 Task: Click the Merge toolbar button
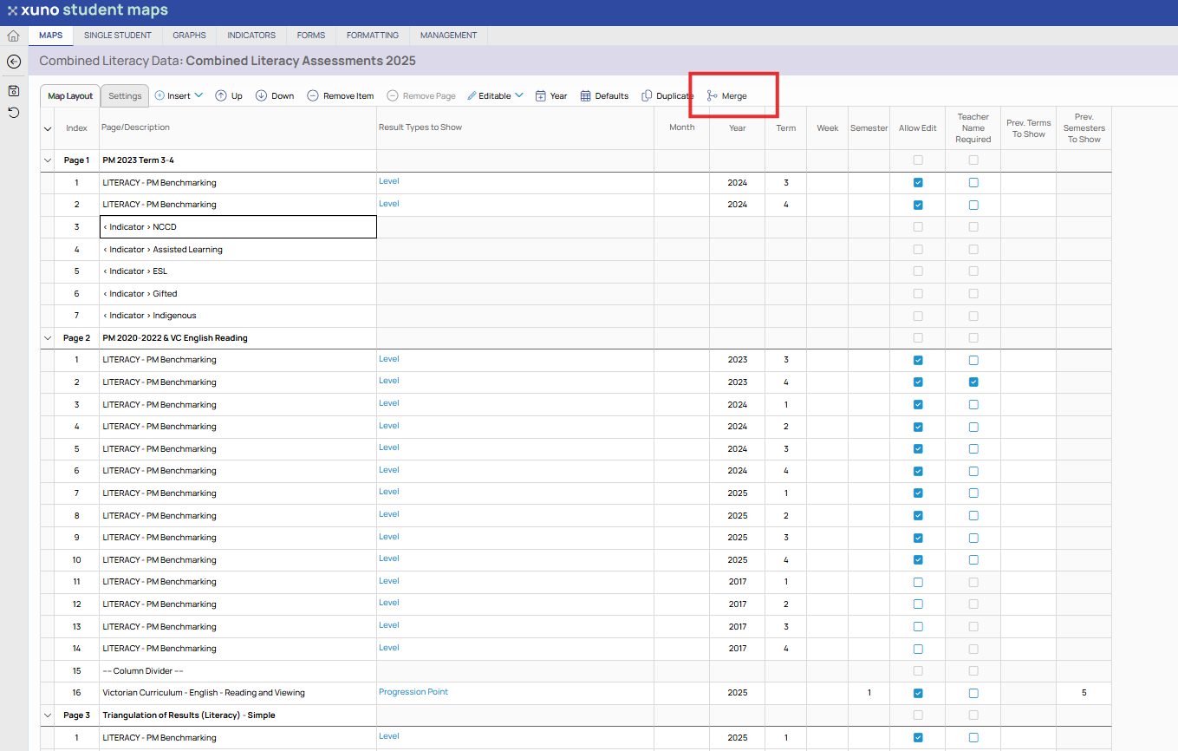(x=726, y=96)
